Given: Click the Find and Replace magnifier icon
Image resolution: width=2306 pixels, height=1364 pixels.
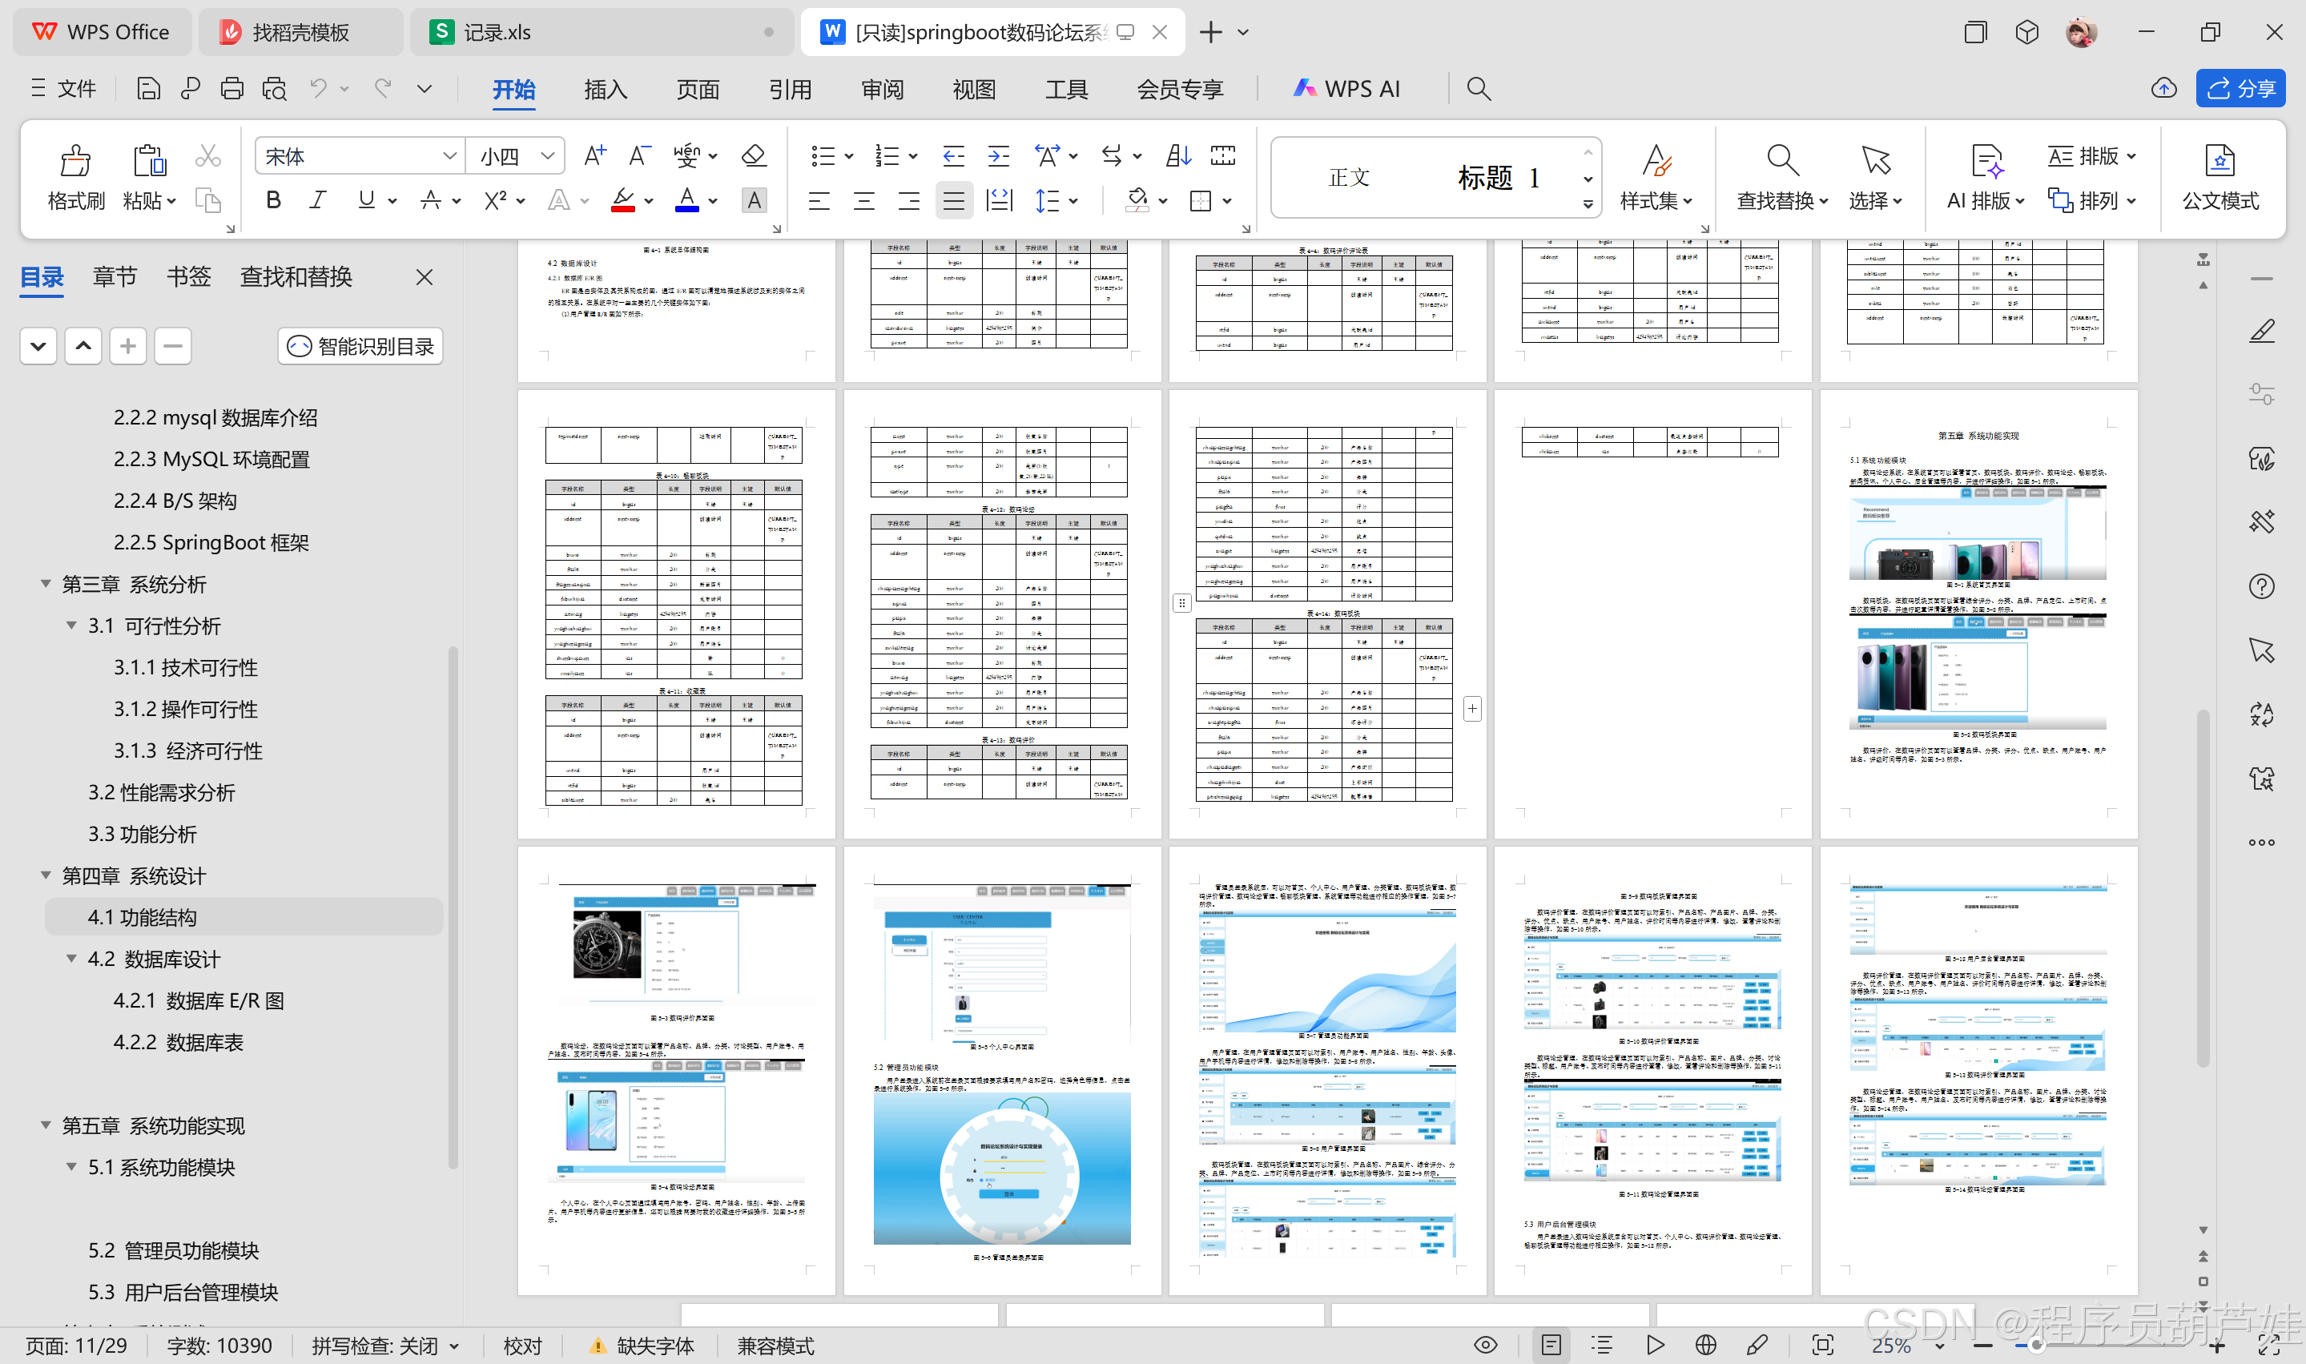Looking at the screenshot, I should tap(1781, 161).
